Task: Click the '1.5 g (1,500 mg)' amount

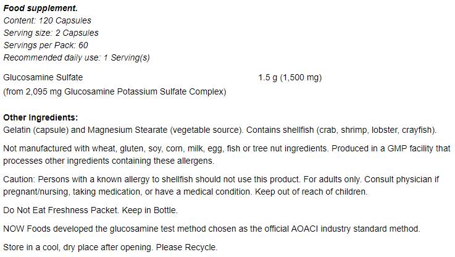Action: [290, 78]
